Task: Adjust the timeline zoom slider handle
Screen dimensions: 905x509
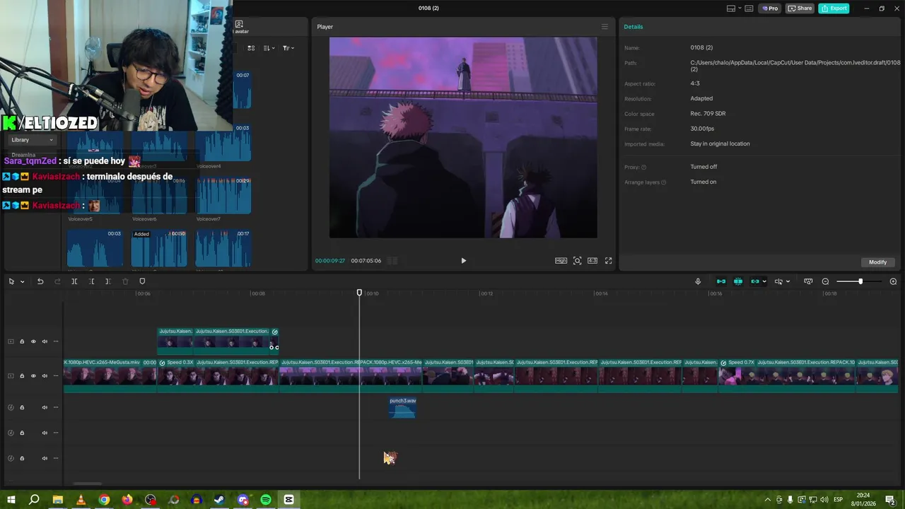Action: click(860, 281)
